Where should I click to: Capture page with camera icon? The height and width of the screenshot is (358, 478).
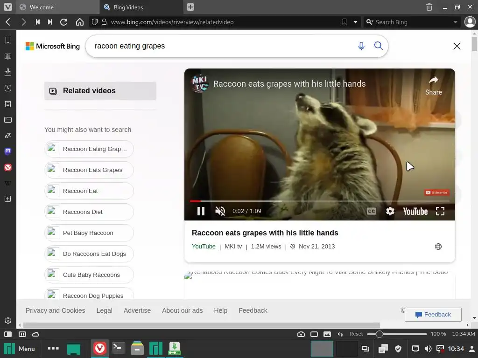point(301,334)
